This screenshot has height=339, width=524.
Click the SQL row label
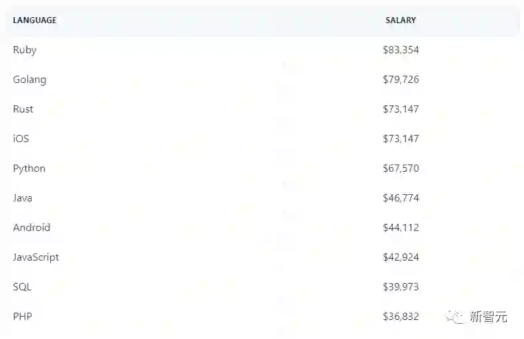tap(22, 287)
